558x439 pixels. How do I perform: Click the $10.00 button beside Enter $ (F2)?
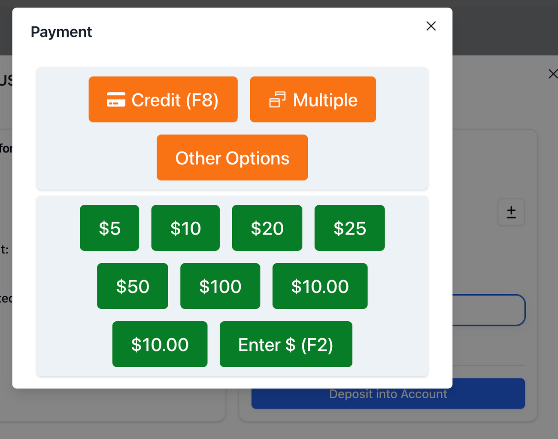tap(160, 344)
